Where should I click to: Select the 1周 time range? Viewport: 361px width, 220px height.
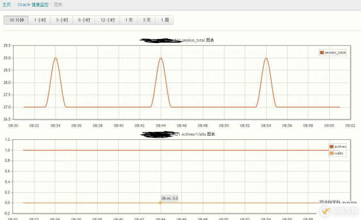click(x=164, y=20)
